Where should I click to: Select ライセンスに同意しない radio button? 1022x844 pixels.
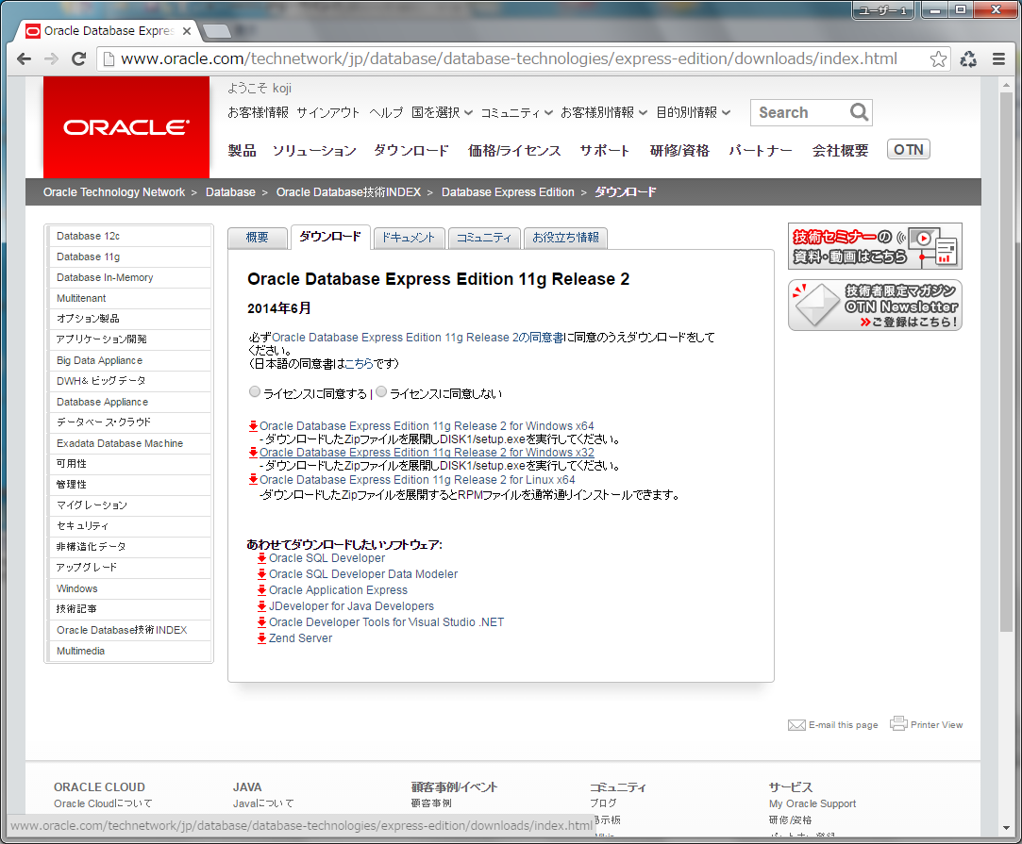point(381,392)
